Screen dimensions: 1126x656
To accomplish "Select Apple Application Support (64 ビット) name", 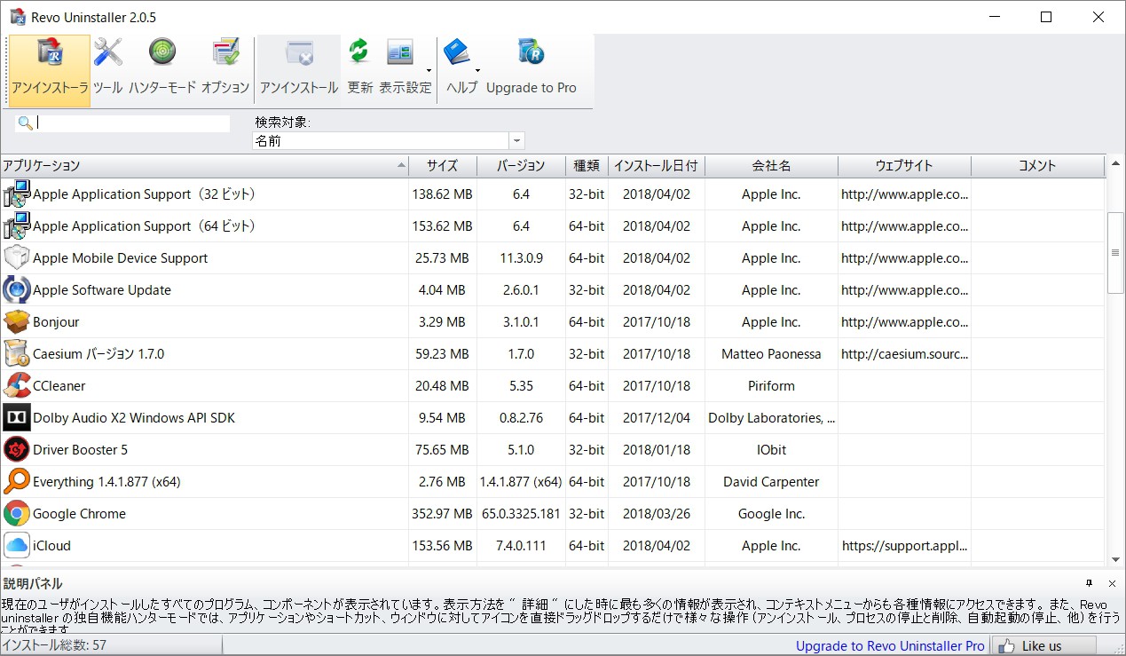I will coord(144,226).
